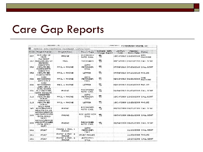This screenshot has height=152, width=203.
Task: Click the Info. Back? column header
Action: click(x=109, y=52)
